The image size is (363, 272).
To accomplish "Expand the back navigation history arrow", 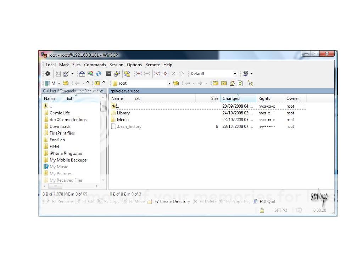I will (x=194, y=84).
